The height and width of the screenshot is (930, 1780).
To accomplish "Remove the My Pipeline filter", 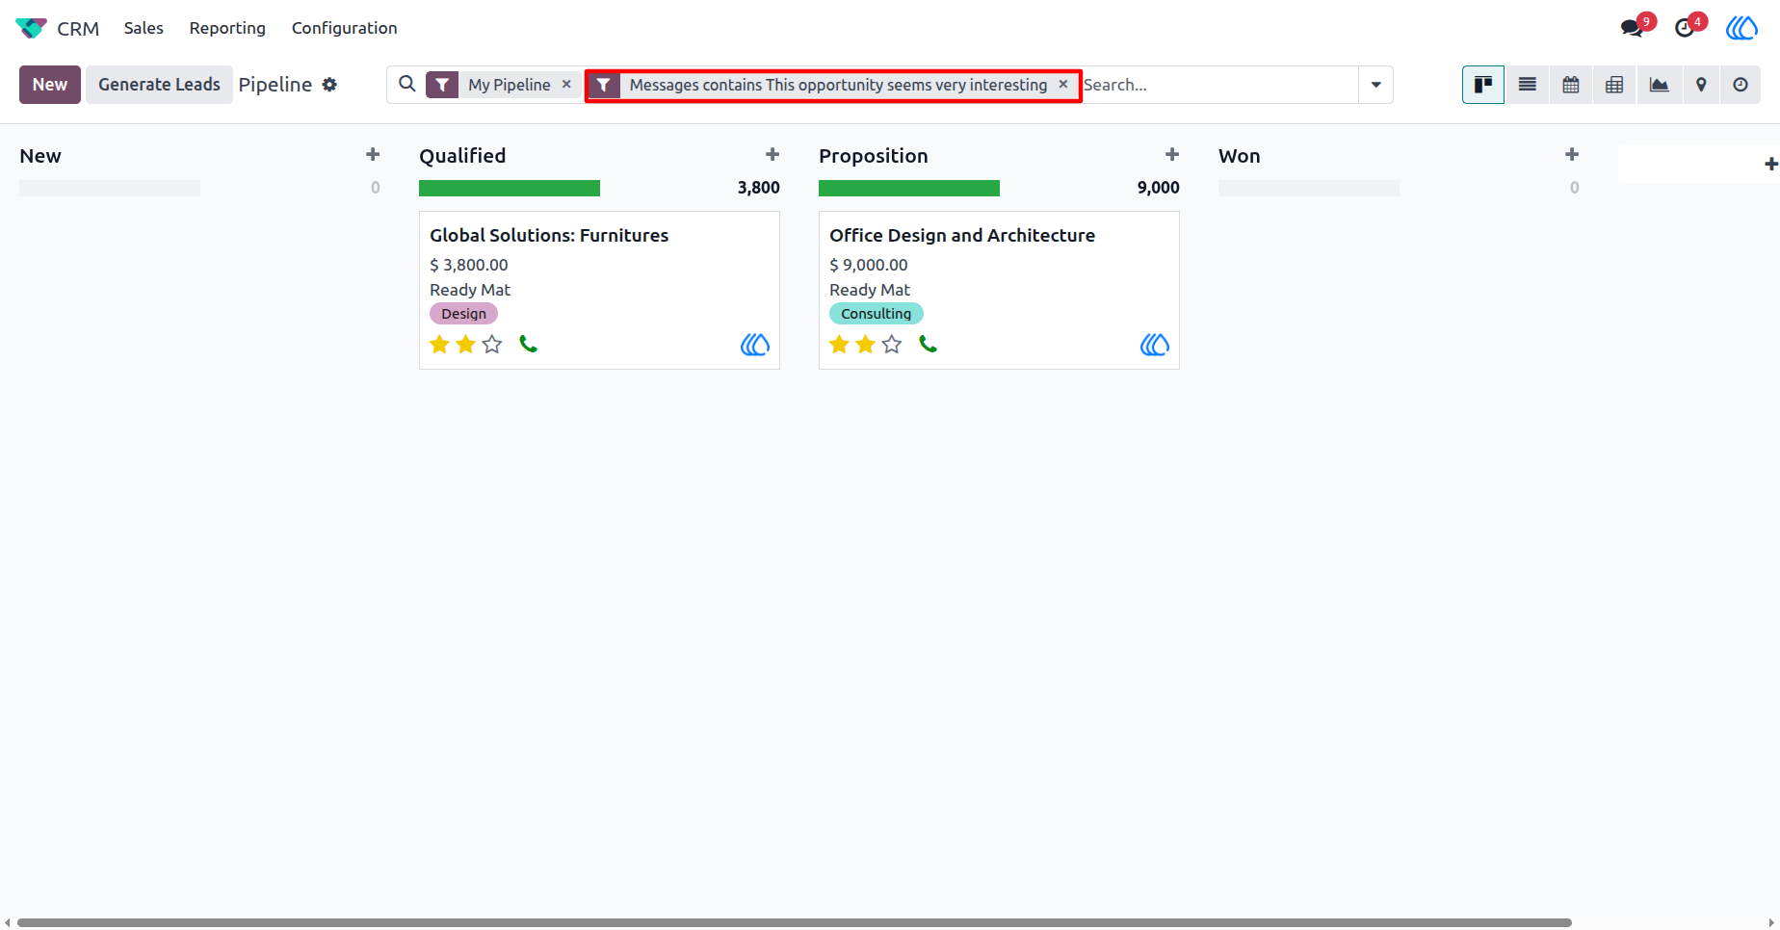I will 566,85.
